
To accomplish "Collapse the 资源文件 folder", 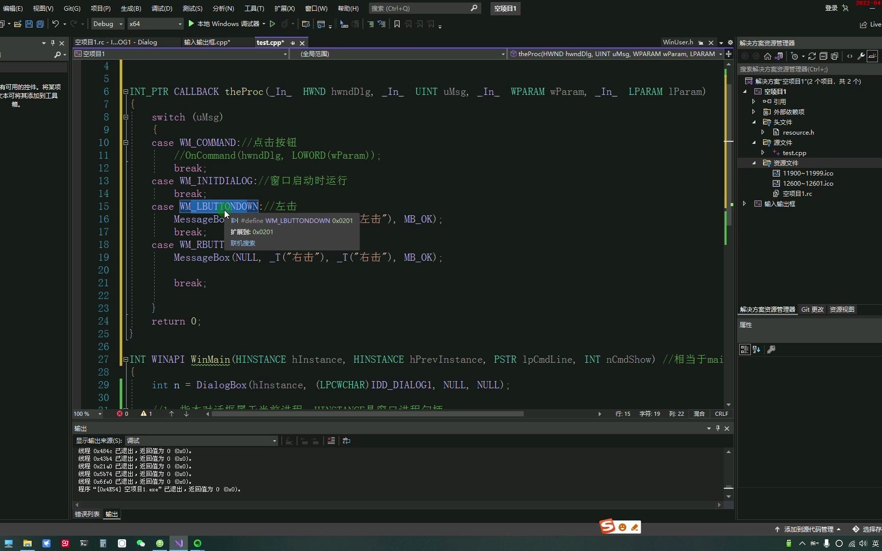I will click(x=754, y=163).
